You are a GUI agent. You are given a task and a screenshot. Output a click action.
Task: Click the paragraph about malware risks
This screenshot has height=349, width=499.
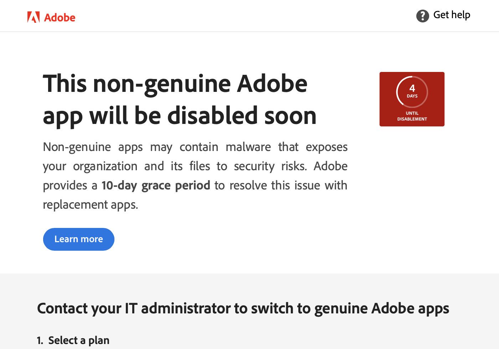click(195, 175)
